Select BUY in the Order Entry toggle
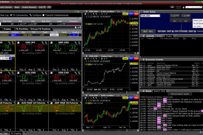The width and height of the screenshot is (203, 135). pos(145,31)
